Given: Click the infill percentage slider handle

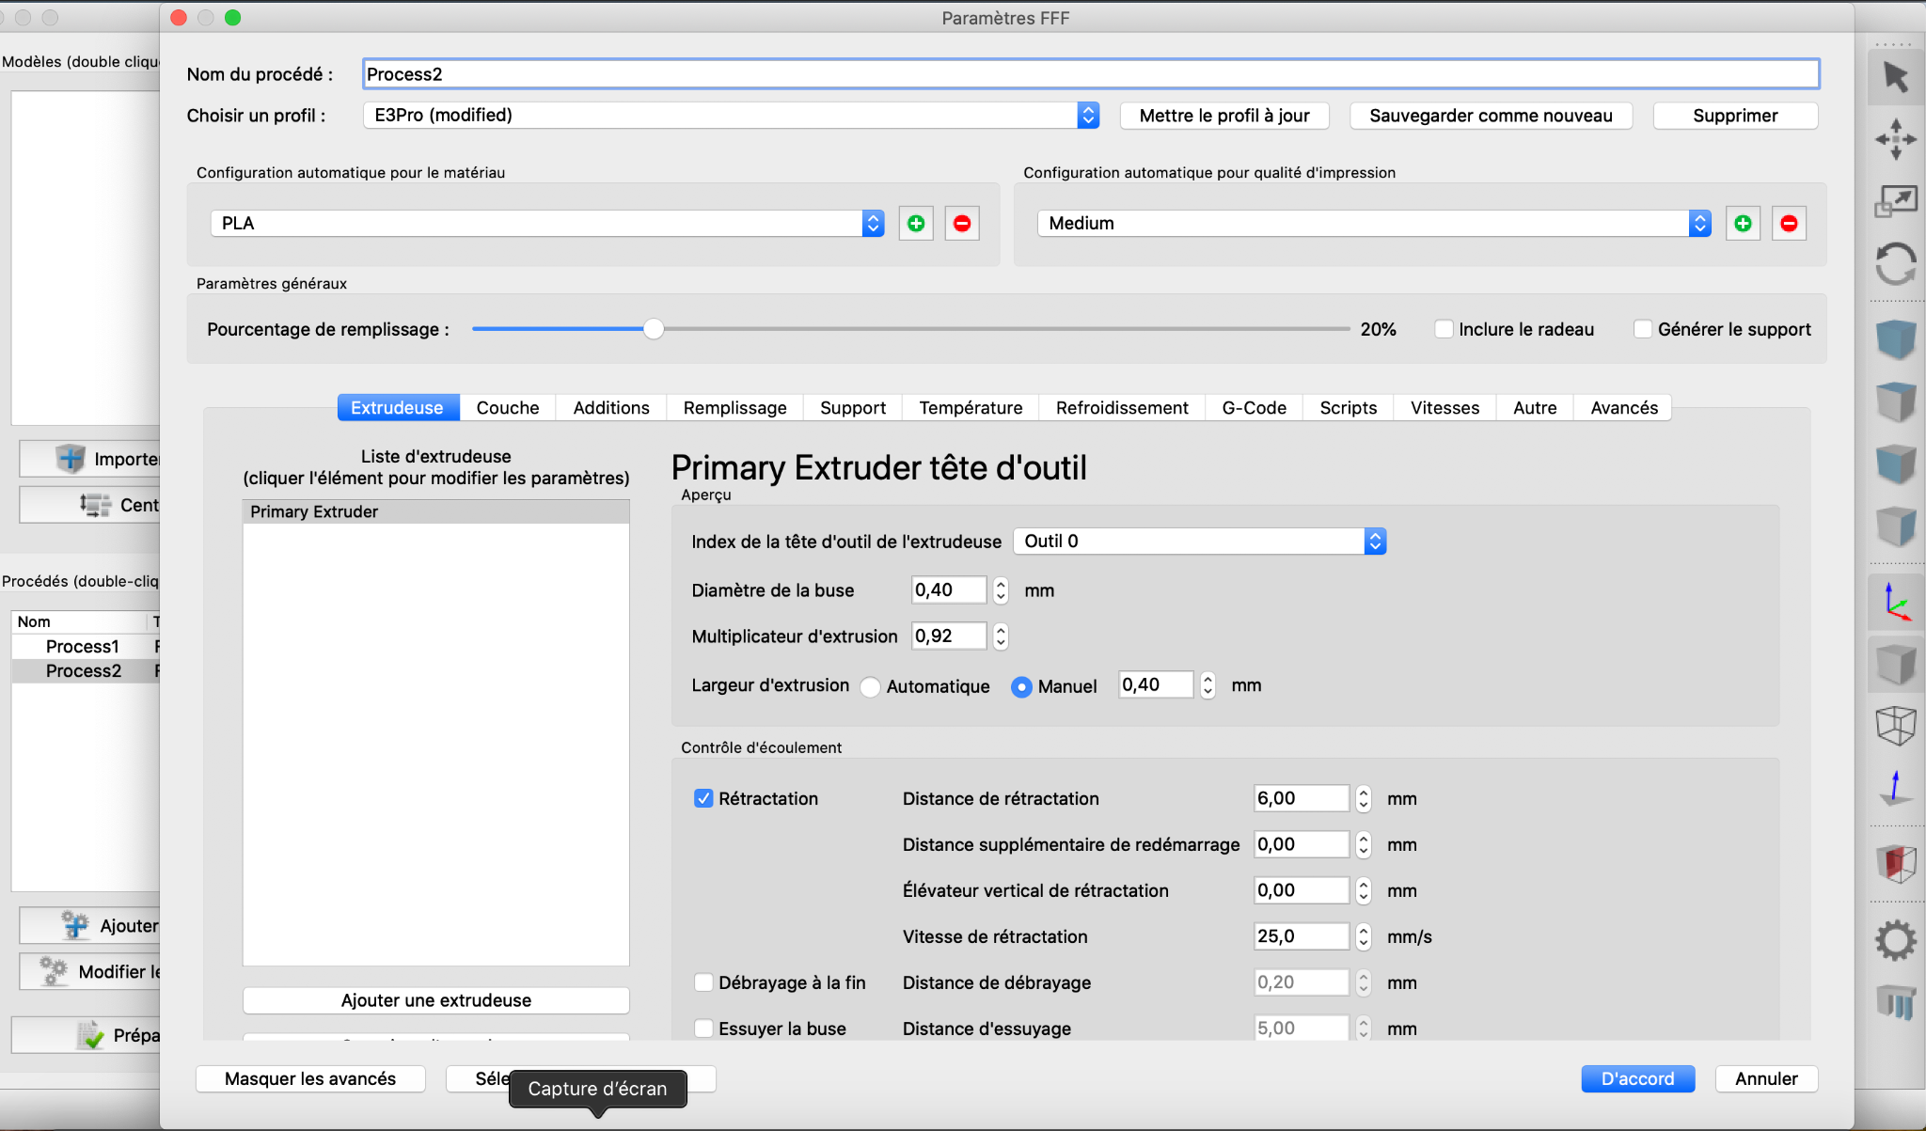Looking at the screenshot, I should click(654, 329).
